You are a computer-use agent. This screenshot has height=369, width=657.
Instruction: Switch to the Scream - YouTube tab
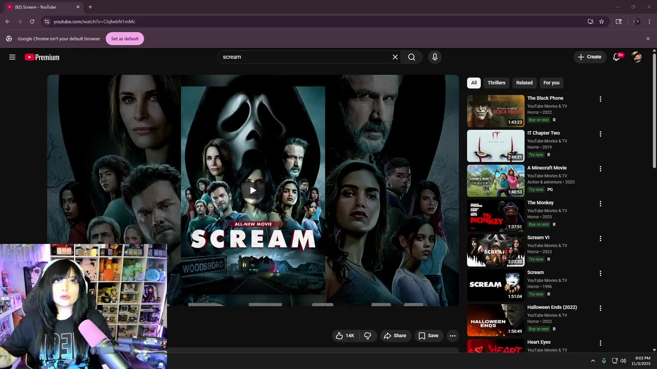pyautogui.click(x=43, y=7)
